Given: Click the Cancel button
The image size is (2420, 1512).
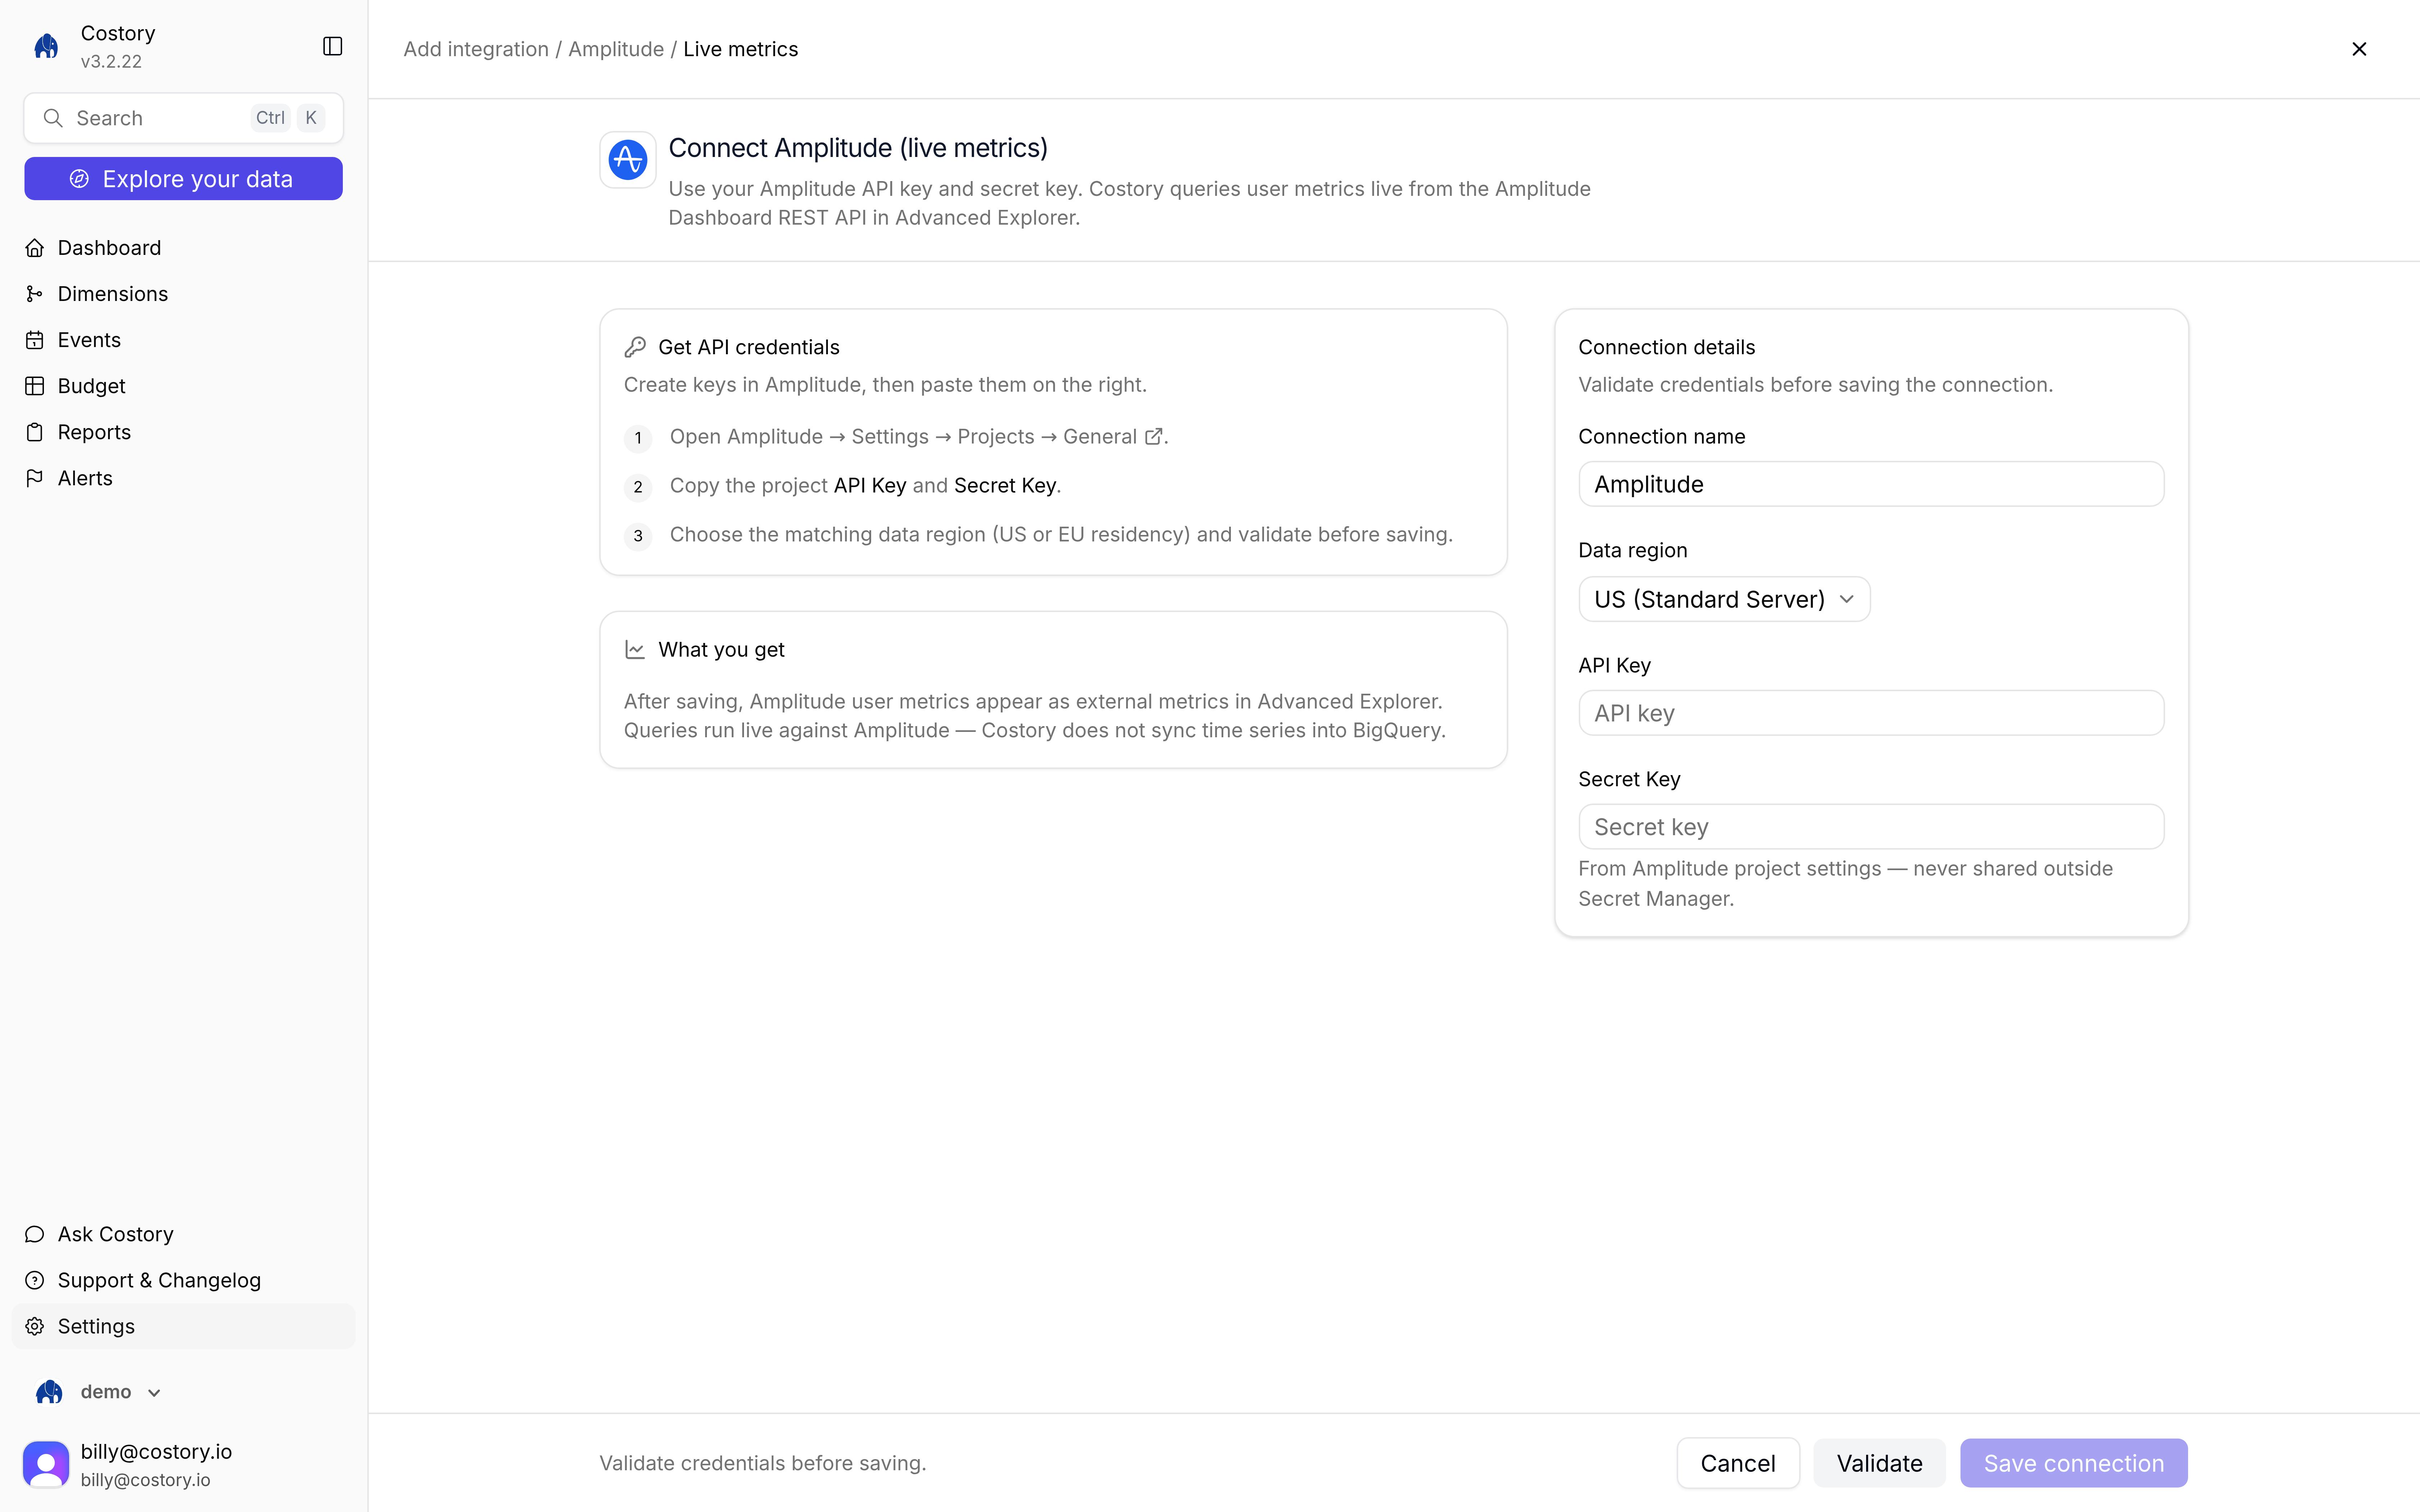Looking at the screenshot, I should coord(1738,1463).
